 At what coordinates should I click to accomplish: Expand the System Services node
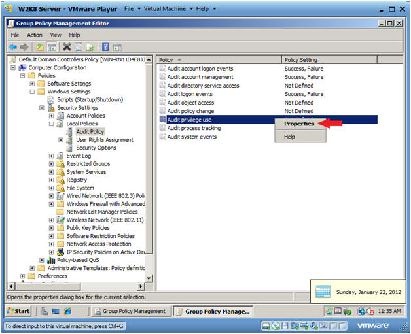[51, 172]
